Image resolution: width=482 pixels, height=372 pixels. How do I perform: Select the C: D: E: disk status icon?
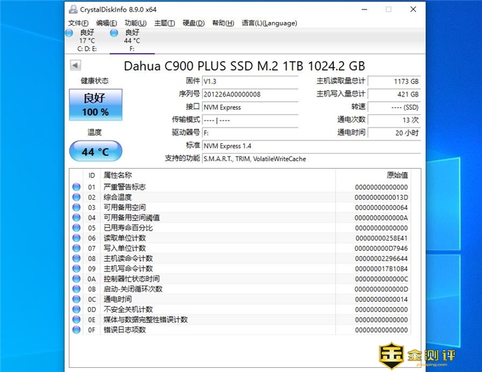(69, 32)
